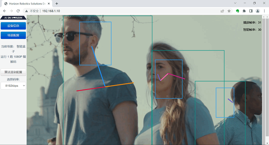Go back to the previous page
The height and width of the screenshot is (145, 269).
pos(5,11)
